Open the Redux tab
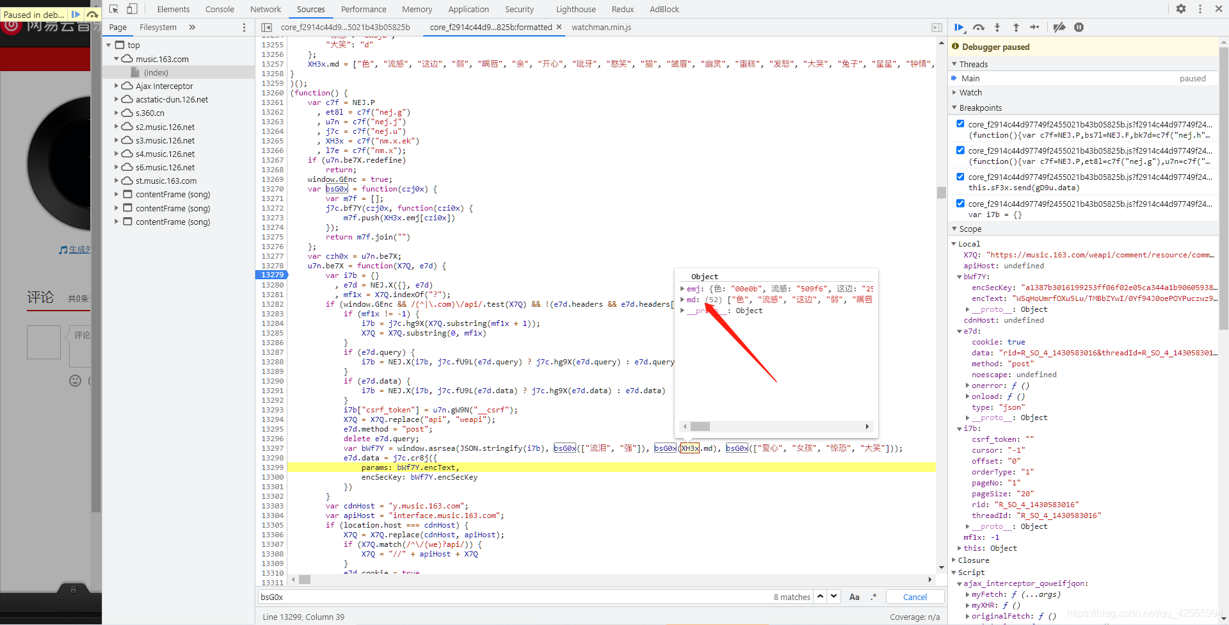Image resolution: width=1229 pixels, height=625 pixels. pos(622,9)
